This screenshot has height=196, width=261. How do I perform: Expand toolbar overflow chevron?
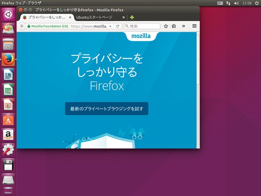(x=184, y=26)
